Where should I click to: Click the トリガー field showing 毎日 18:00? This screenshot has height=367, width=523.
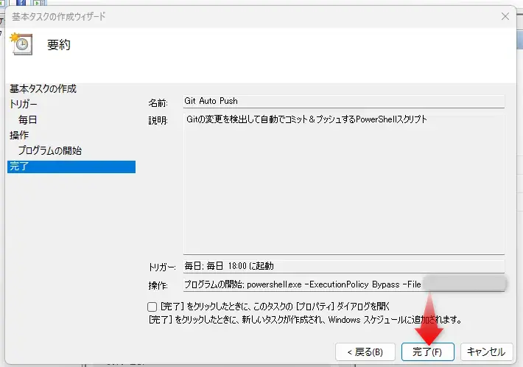tap(343, 266)
